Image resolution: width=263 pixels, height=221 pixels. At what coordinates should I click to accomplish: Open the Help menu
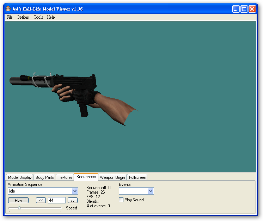tap(51, 17)
